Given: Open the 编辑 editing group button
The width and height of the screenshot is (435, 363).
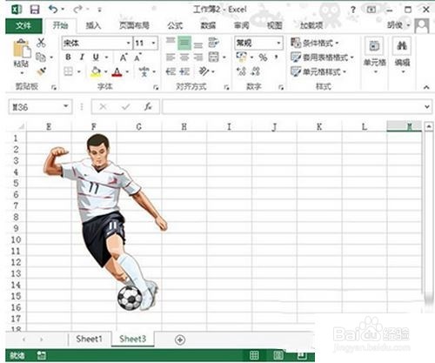Looking at the screenshot, I should coord(402,55).
